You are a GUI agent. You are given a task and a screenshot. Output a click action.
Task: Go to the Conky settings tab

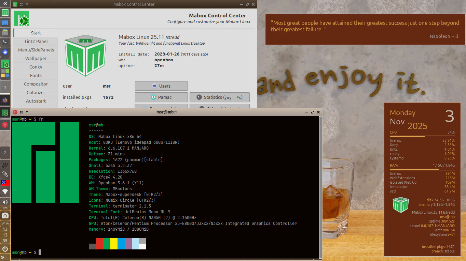tap(36, 67)
